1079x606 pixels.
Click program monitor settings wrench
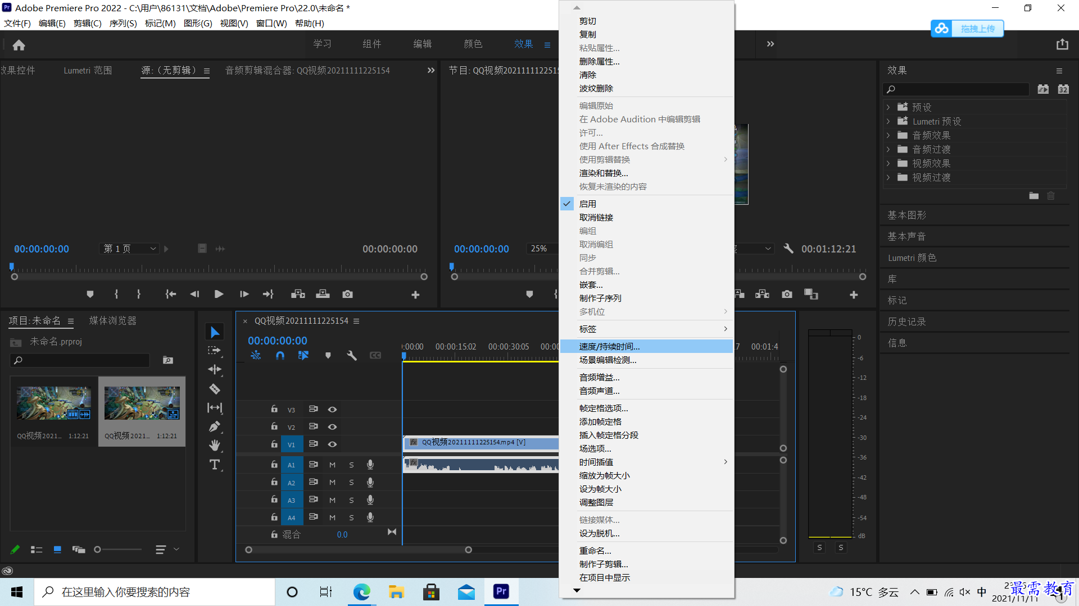tap(788, 249)
